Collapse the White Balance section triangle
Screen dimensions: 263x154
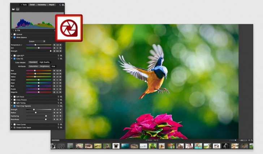[12, 37]
